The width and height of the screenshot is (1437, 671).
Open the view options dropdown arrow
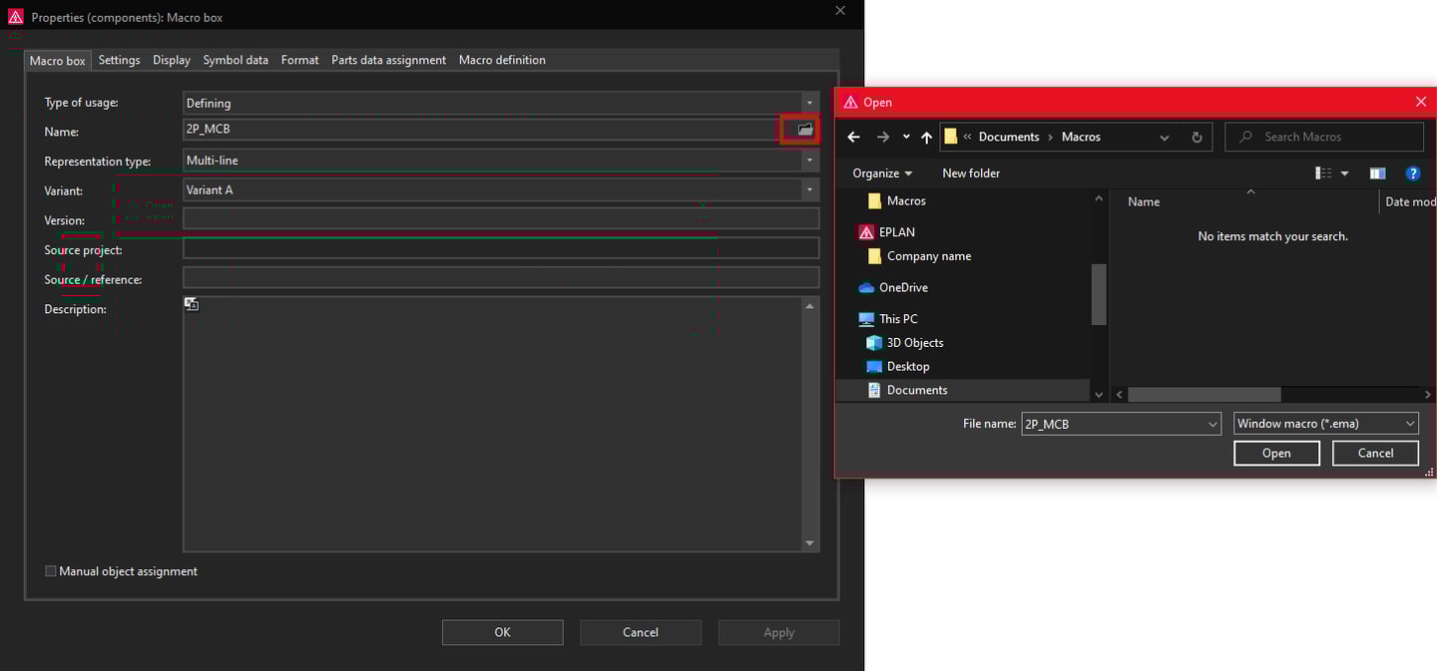[x=1344, y=173]
